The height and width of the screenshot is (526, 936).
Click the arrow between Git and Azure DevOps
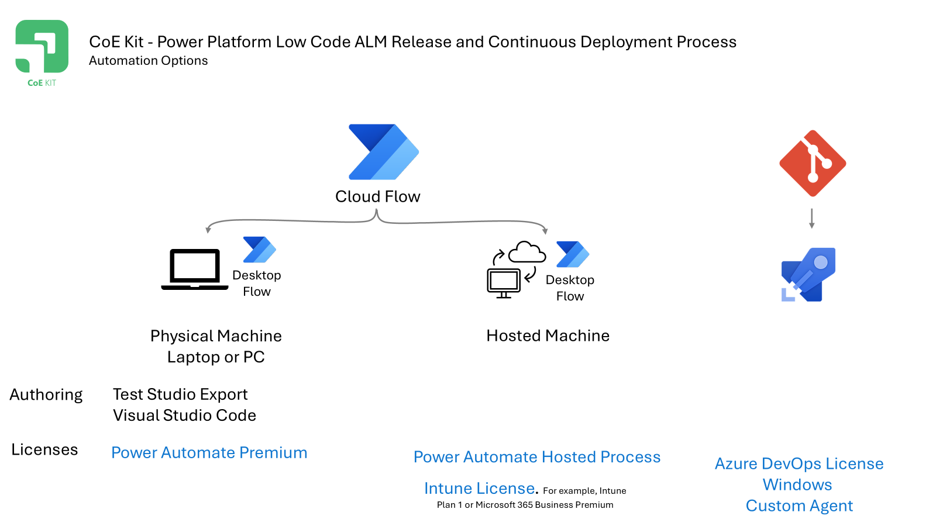pos(811,218)
